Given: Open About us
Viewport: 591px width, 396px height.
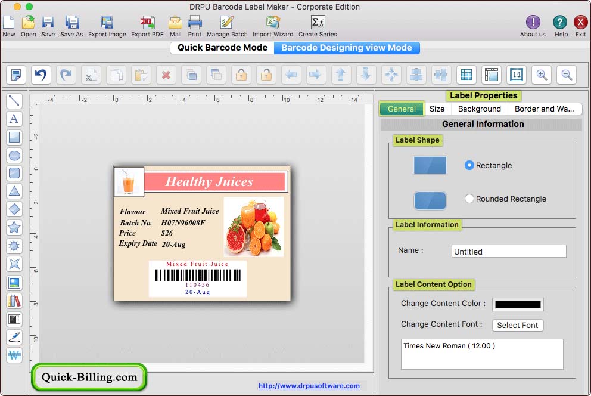Looking at the screenshot, I should pos(533,26).
